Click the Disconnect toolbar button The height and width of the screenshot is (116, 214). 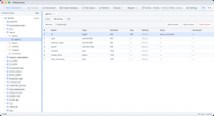(49, 8)
